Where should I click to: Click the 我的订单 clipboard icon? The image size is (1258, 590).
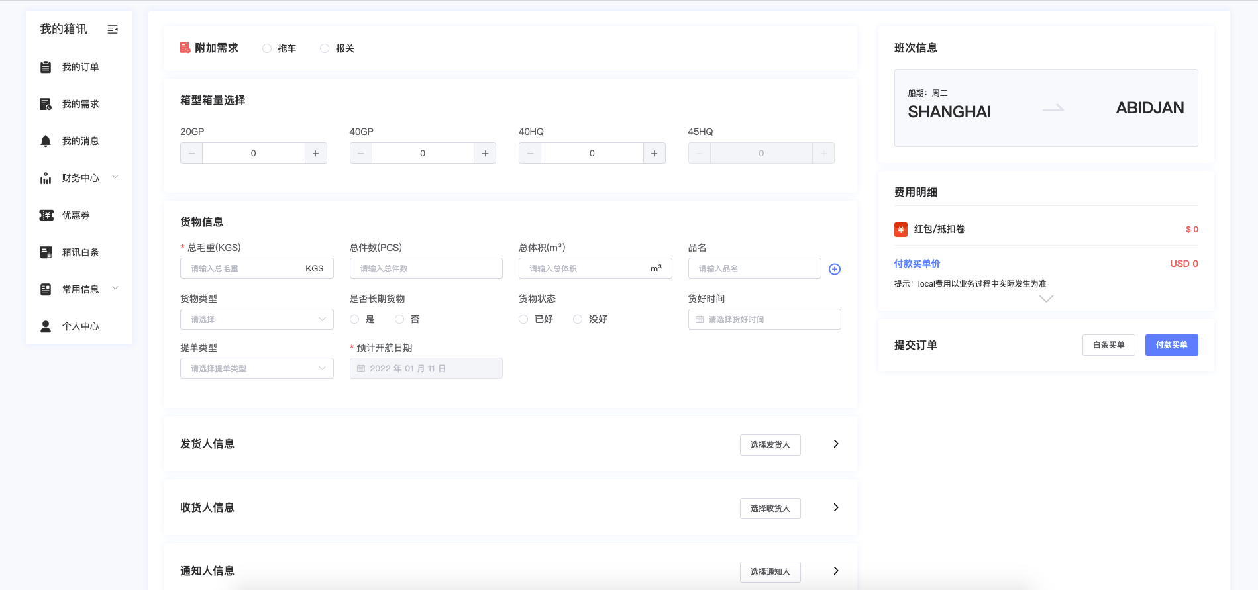point(46,67)
